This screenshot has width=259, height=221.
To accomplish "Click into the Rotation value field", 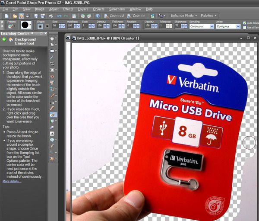I will [130, 26].
